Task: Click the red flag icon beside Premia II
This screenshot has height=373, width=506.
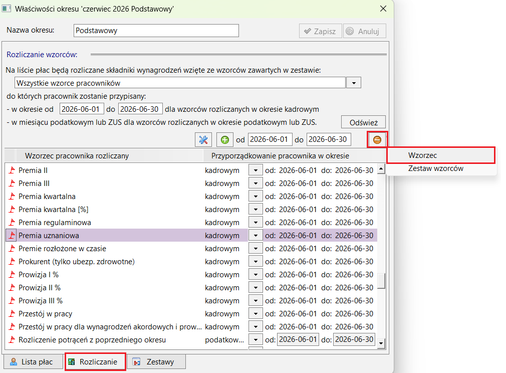Action: [12, 170]
